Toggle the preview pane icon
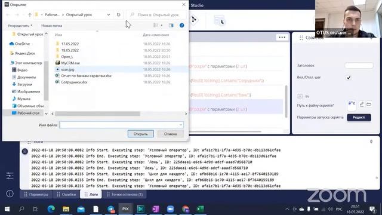382x215 pixels. click(x=171, y=25)
